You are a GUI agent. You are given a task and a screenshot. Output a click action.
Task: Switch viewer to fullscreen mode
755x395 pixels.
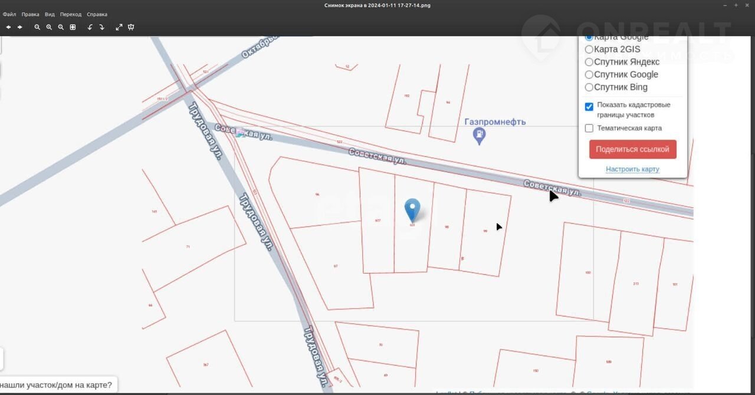119,27
